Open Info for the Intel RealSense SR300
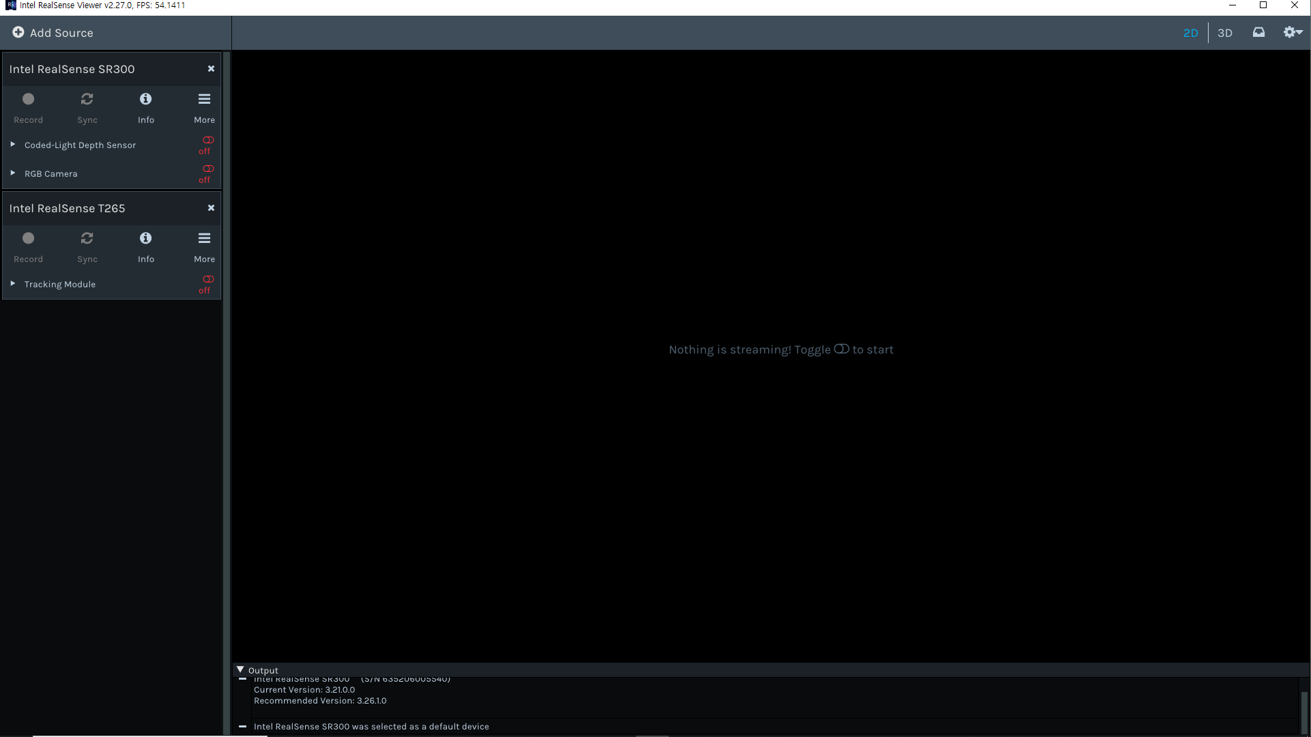Image resolution: width=1311 pixels, height=737 pixels. (145, 99)
